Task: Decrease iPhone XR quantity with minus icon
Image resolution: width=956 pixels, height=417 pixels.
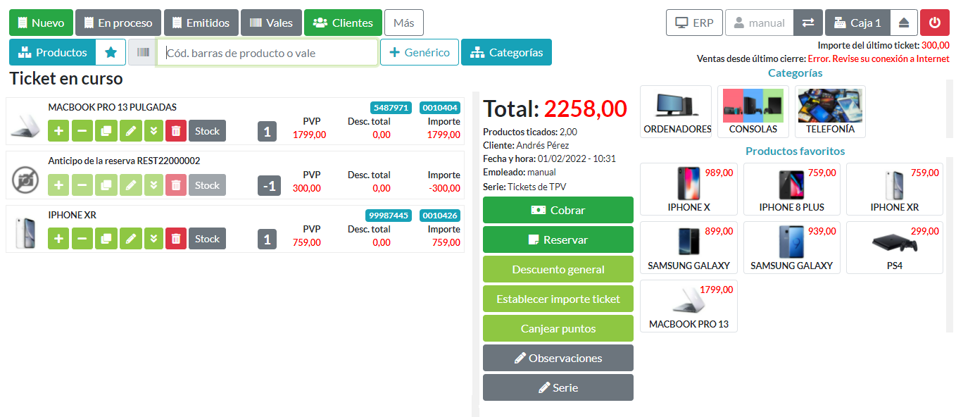Action: click(82, 239)
